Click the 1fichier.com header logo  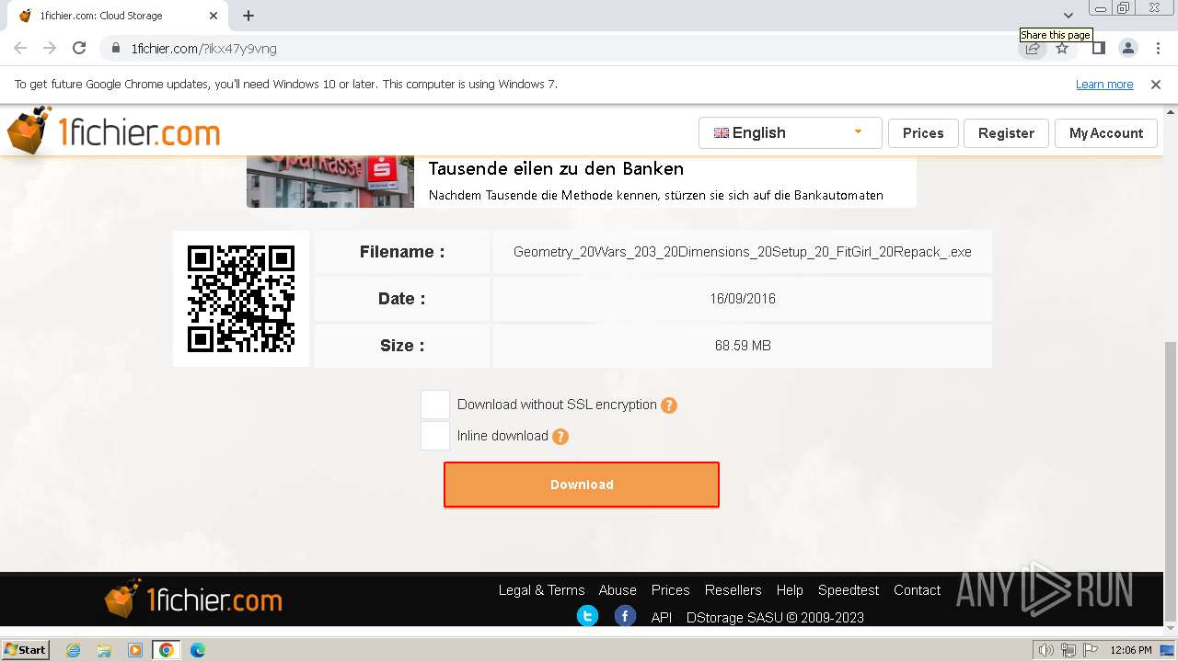pos(114,131)
